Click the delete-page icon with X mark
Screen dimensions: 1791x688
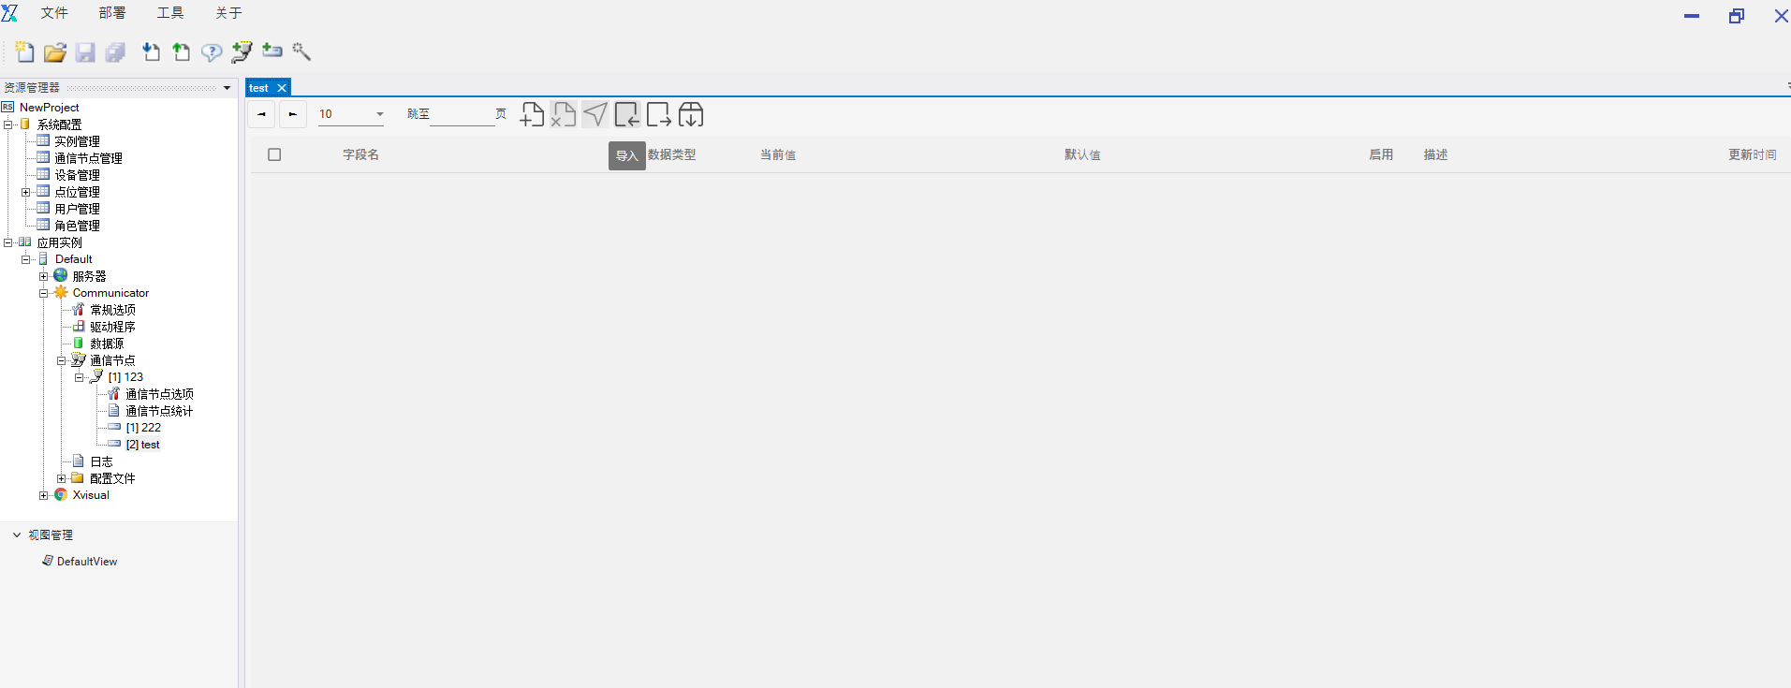pos(564,114)
